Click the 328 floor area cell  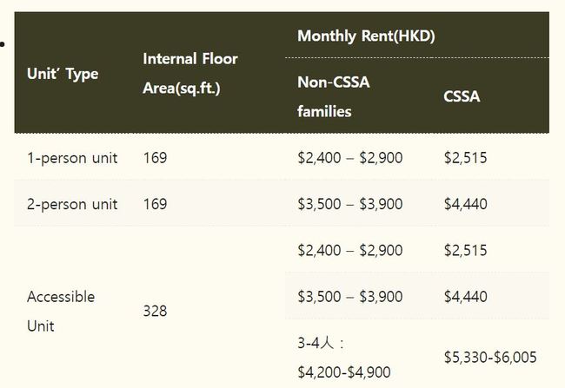(x=155, y=311)
